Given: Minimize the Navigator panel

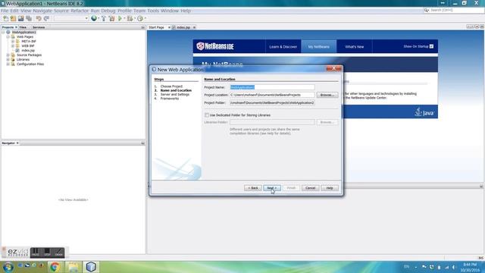Looking at the screenshot, I should tap(143, 143).
